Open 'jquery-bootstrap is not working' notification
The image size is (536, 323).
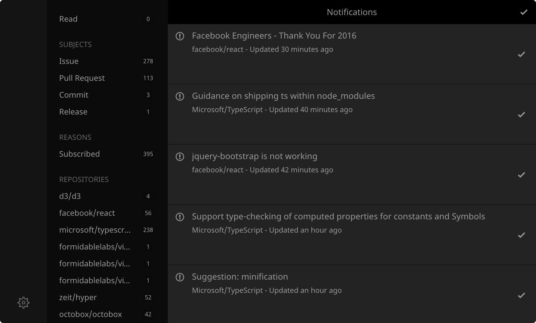254,156
